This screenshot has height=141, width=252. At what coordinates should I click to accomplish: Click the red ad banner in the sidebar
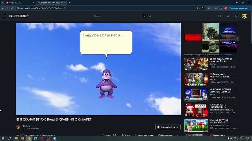pos(193,38)
